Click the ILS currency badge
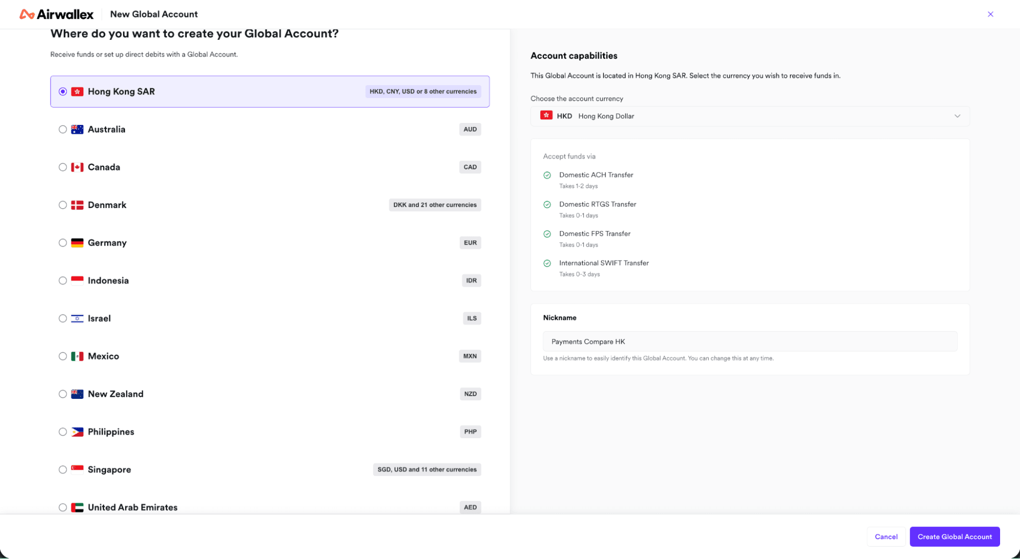Viewport: 1020px width, 559px height. [471, 318]
